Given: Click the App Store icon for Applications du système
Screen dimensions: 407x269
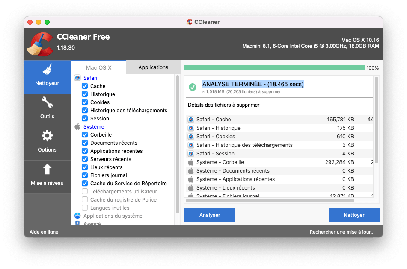Looking at the screenshot, I should 77,216.
